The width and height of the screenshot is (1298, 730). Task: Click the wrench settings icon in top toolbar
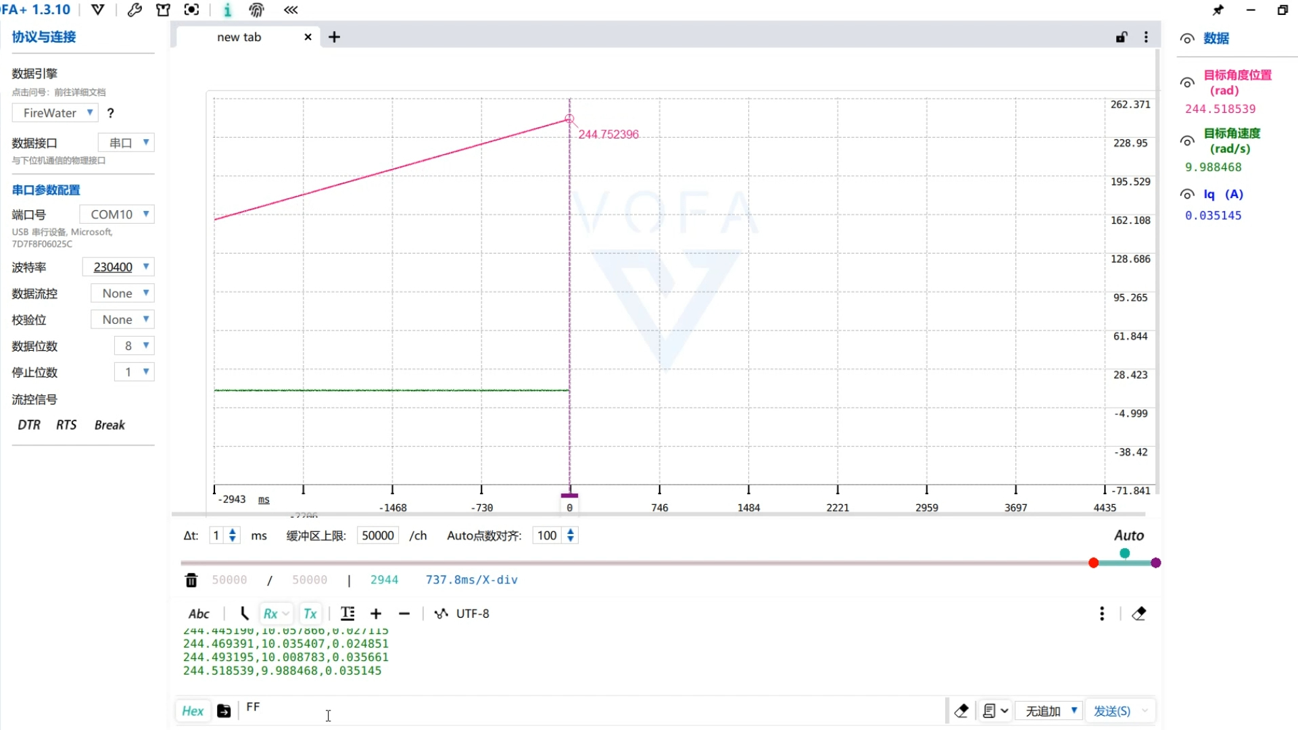135,10
